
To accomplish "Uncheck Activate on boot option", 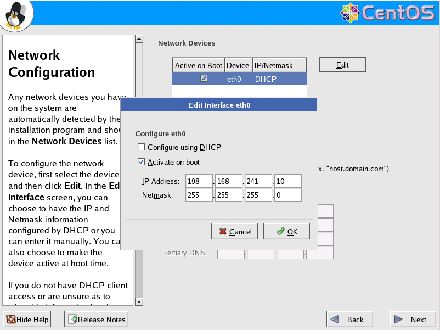I will pyautogui.click(x=142, y=162).
